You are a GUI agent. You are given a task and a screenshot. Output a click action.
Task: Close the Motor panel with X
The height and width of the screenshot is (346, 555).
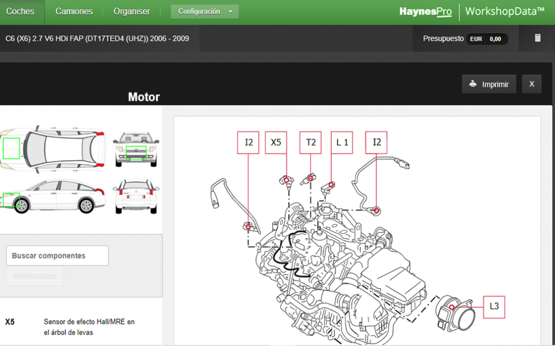tap(532, 84)
